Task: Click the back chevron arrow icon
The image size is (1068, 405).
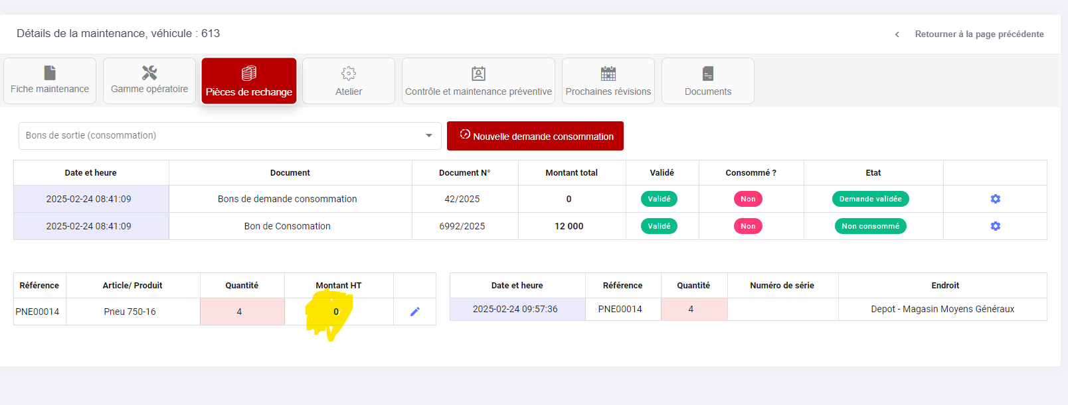Action: (x=897, y=34)
